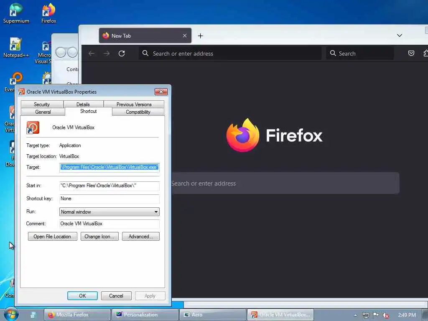Switch to Aero taskbar button
The height and width of the screenshot is (321, 428).
click(212, 315)
